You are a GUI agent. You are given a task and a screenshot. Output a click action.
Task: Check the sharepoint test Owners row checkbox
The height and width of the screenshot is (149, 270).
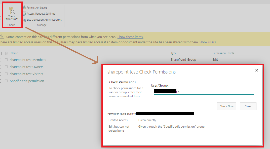tap(6, 67)
